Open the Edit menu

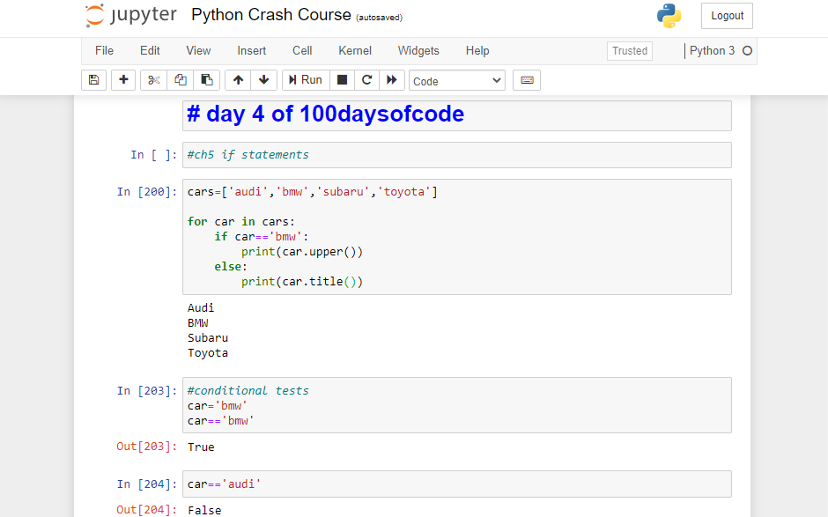[x=150, y=51]
